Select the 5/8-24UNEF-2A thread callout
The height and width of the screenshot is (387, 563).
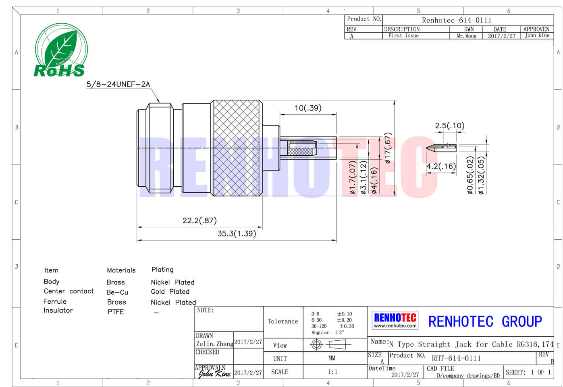pyautogui.click(x=118, y=84)
